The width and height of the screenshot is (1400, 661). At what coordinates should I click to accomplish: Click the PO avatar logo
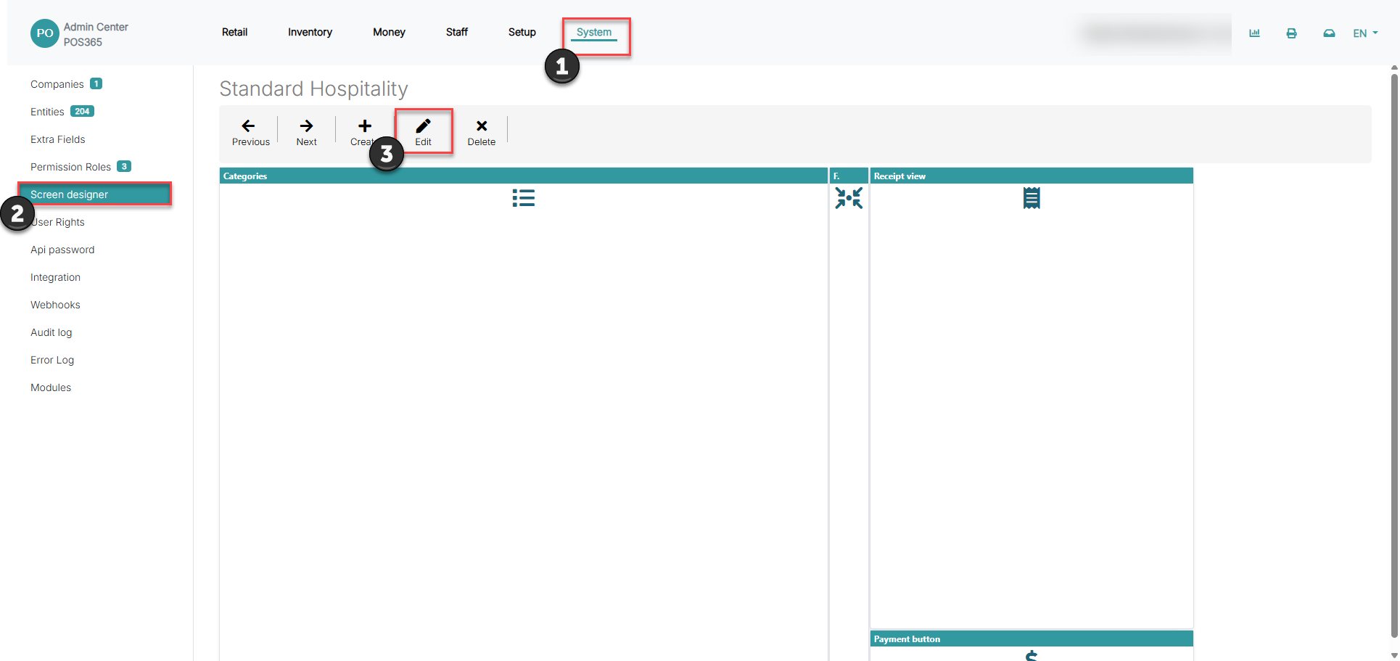45,33
